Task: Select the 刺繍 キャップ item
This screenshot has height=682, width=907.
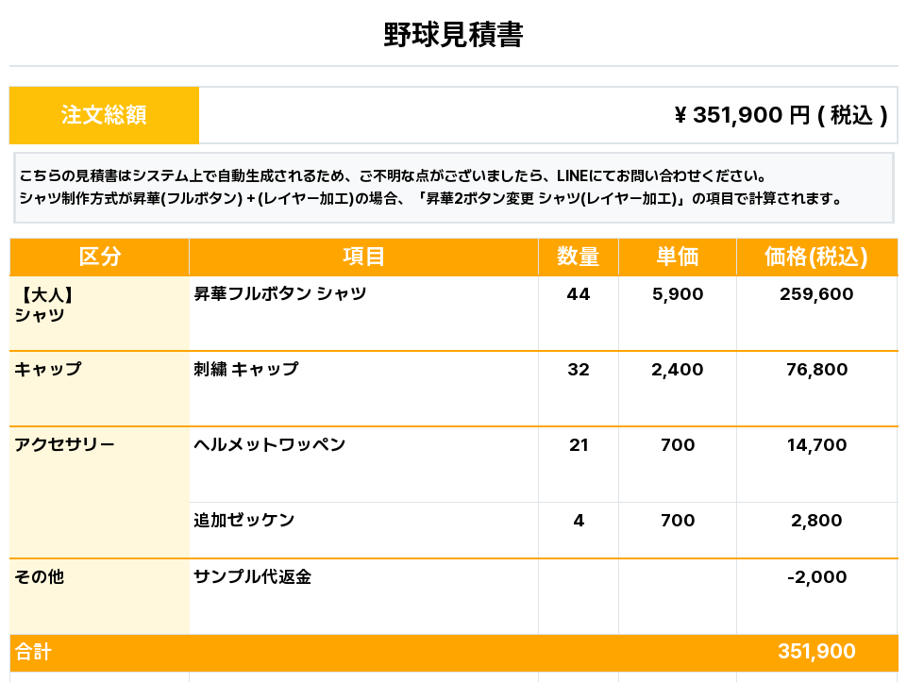Action: pyautogui.click(x=245, y=369)
